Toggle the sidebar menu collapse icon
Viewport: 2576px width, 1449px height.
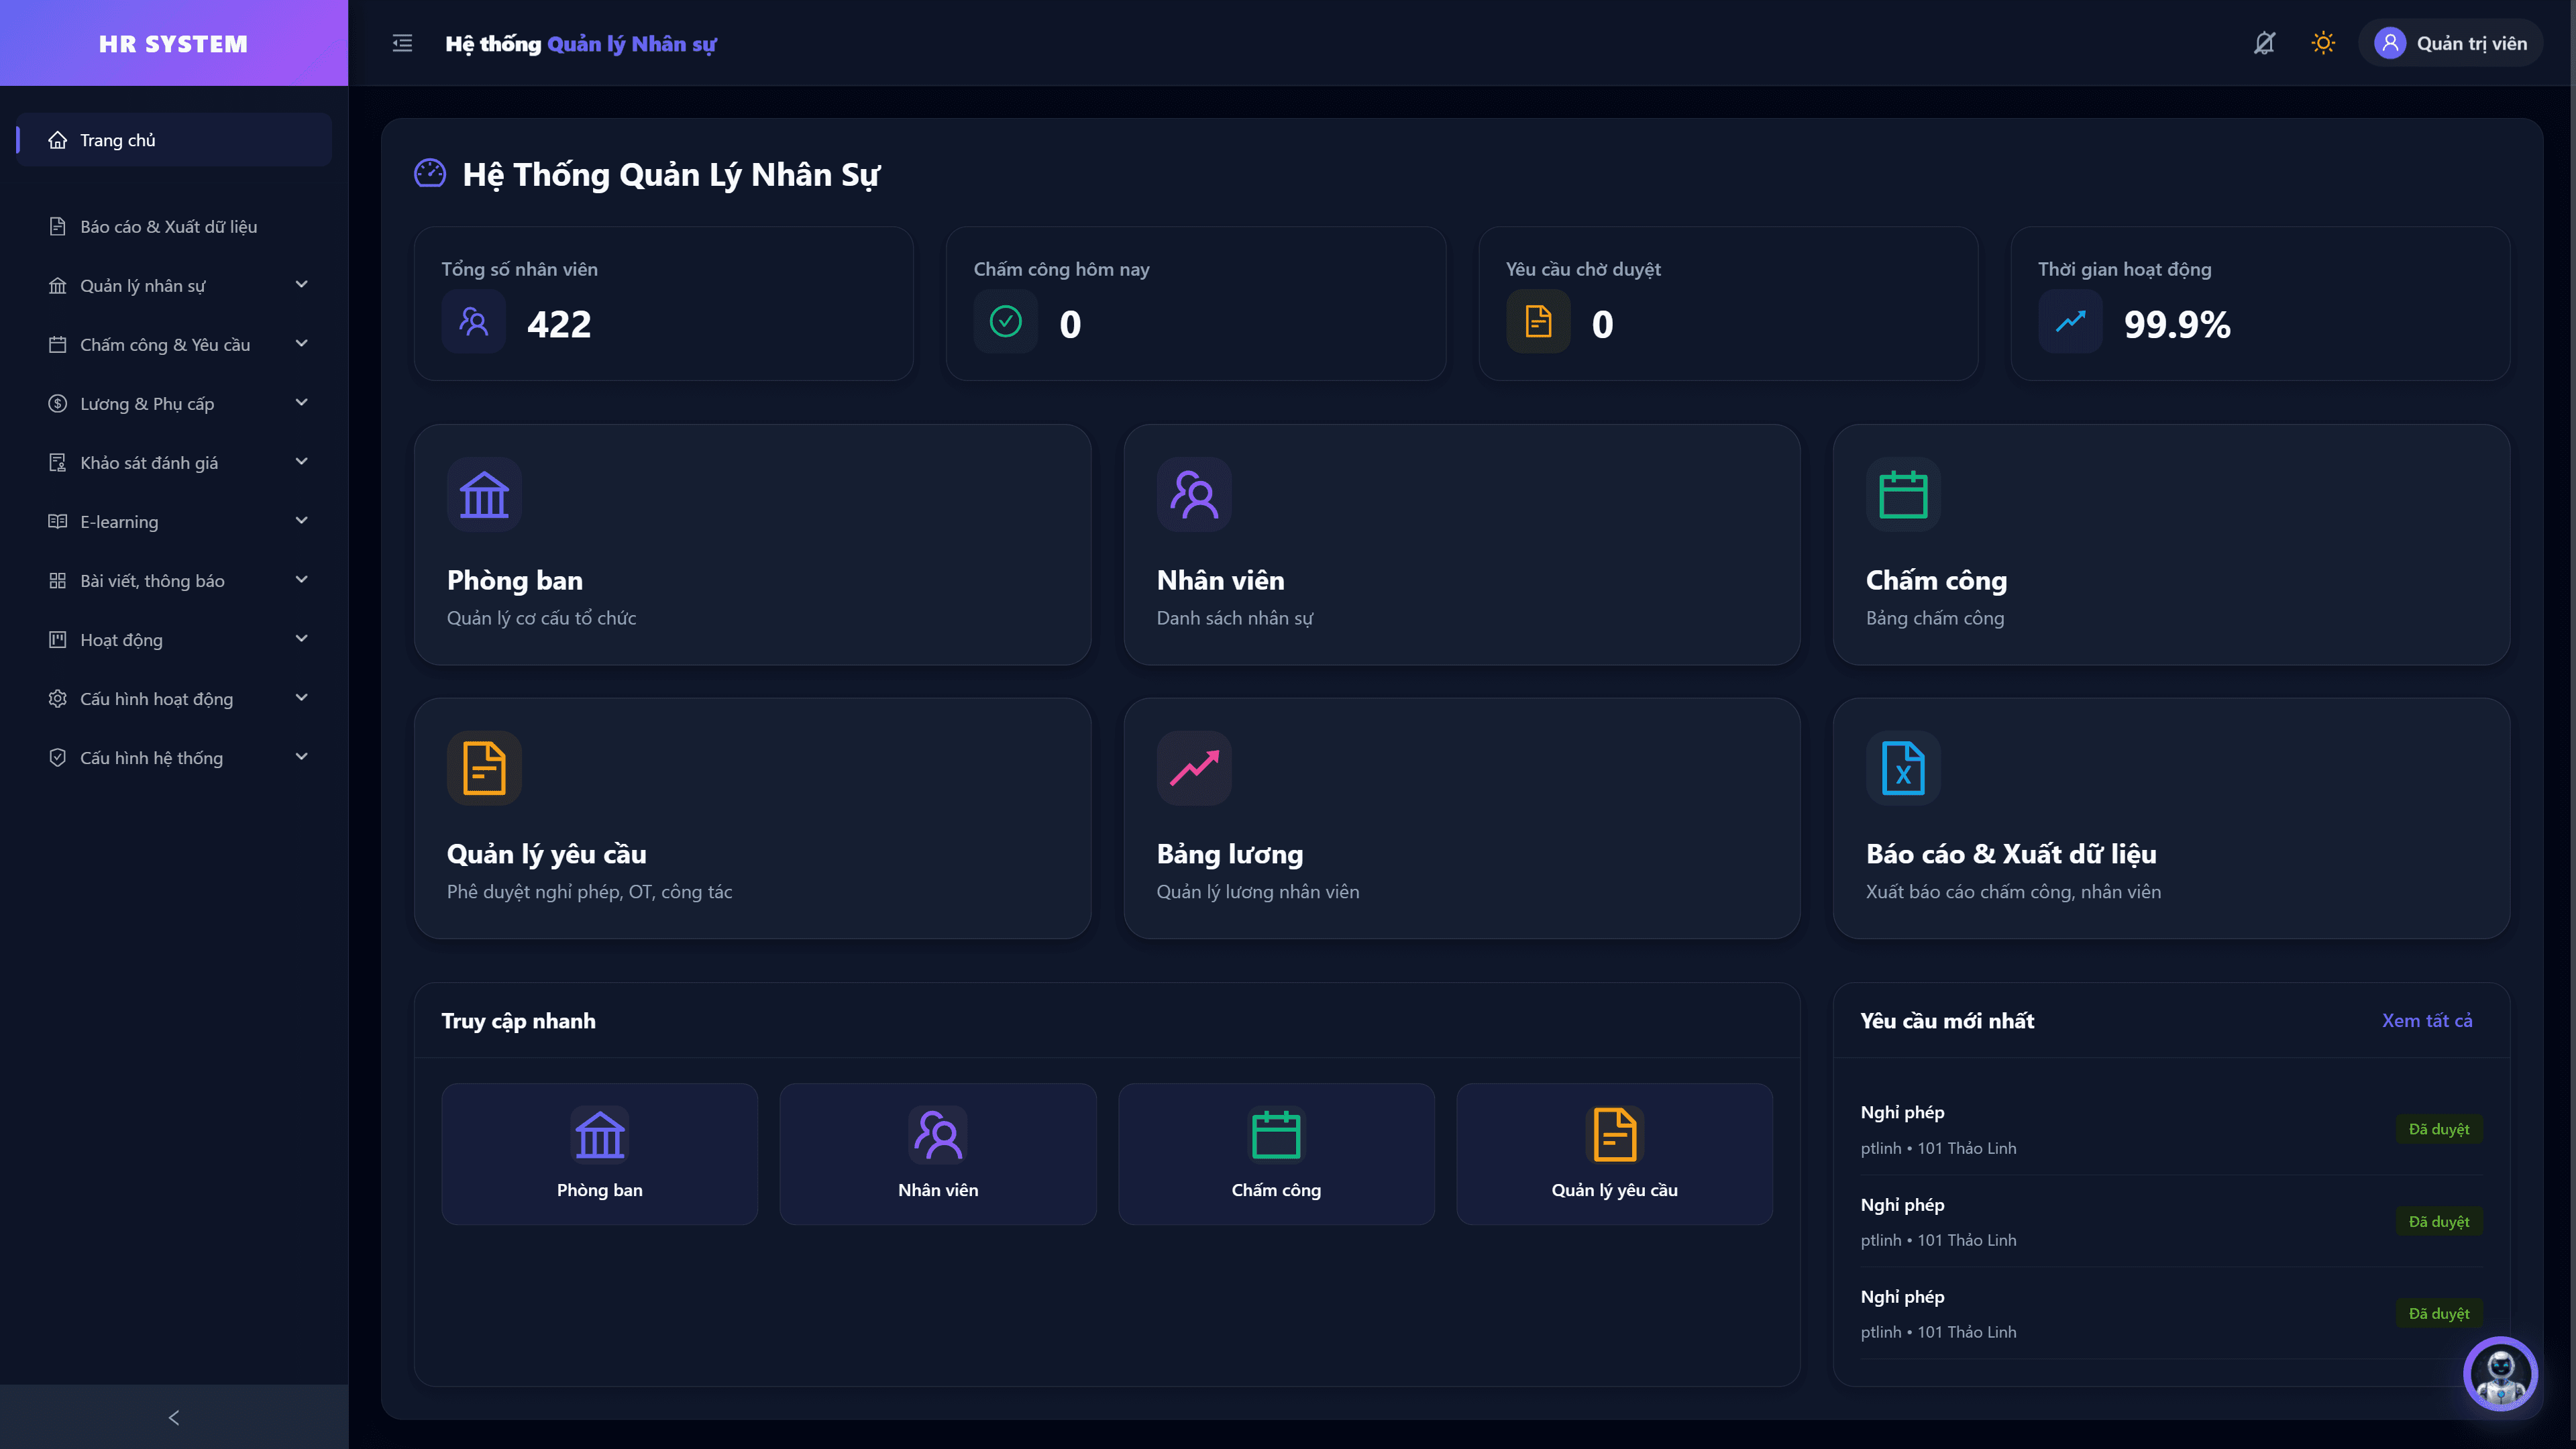402,43
